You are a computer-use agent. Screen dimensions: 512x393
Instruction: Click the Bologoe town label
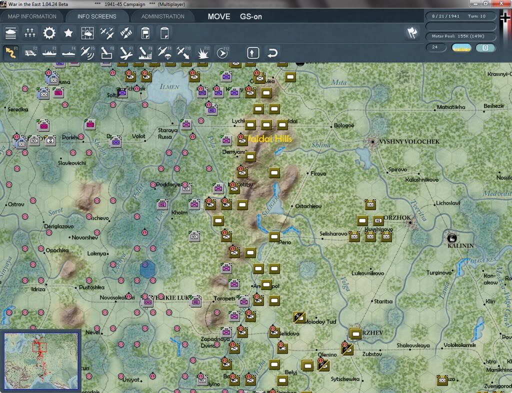click(x=344, y=125)
